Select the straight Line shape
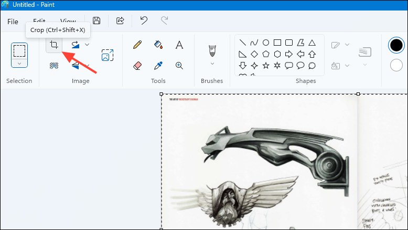Viewport: 408px width, 230px height. coord(242,43)
